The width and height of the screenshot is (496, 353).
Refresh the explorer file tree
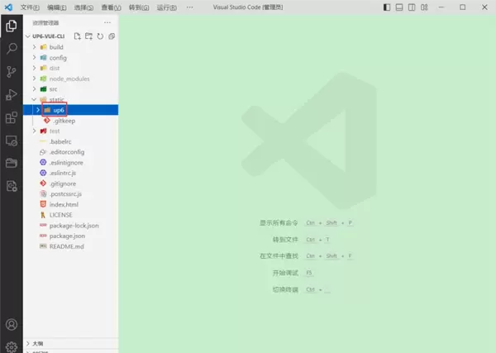coord(100,36)
